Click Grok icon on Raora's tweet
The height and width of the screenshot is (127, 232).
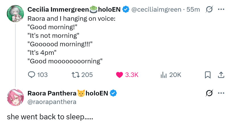209,93
